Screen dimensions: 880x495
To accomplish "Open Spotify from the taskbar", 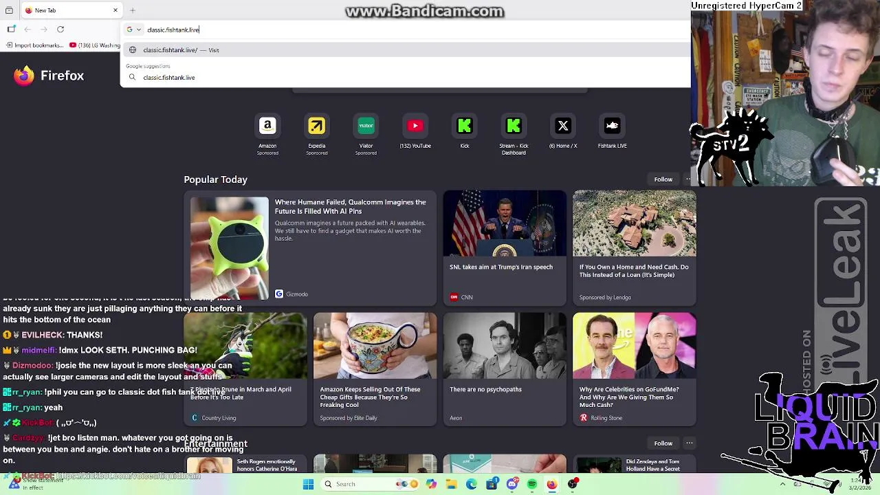I will coord(532,484).
